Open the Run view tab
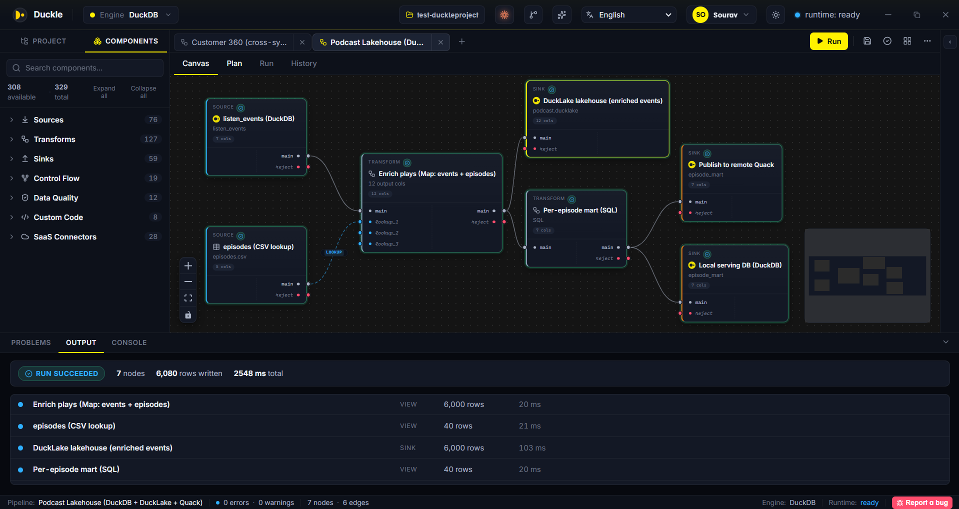Screen dimensions: 959x509 [266, 63]
